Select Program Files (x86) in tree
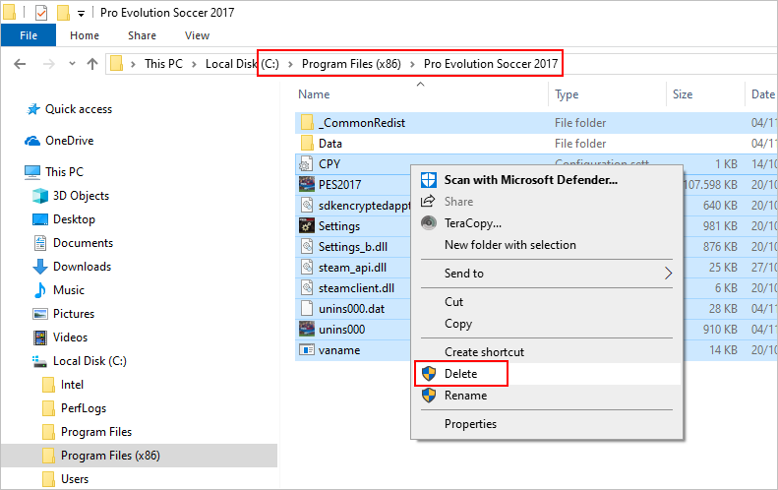This screenshot has height=490, width=778. pos(110,456)
